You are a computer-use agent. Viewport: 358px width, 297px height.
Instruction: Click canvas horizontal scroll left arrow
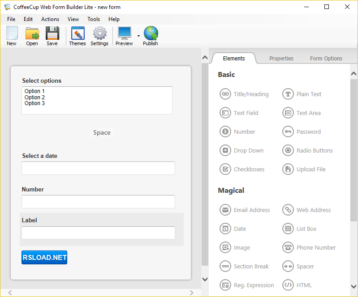(x=10, y=293)
